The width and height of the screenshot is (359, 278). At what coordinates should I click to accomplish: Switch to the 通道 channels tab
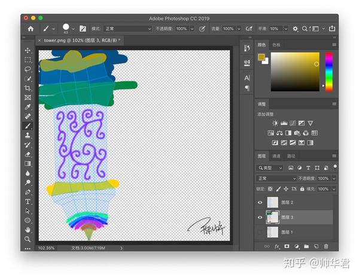click(276, 156)
